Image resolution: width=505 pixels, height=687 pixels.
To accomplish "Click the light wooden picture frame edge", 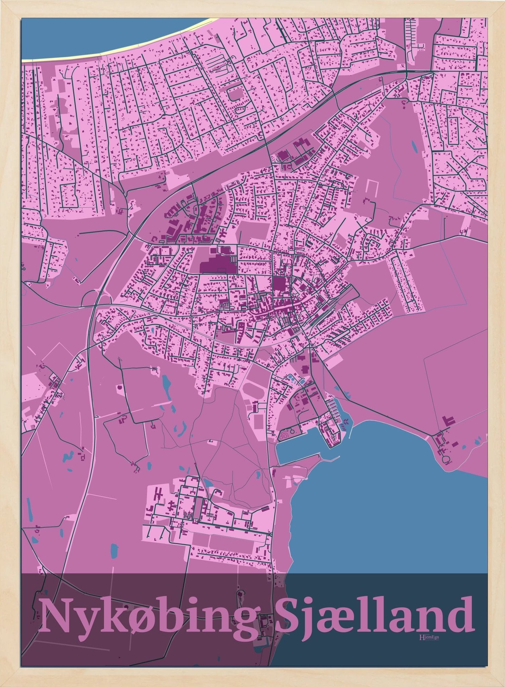I will [10, 335].
